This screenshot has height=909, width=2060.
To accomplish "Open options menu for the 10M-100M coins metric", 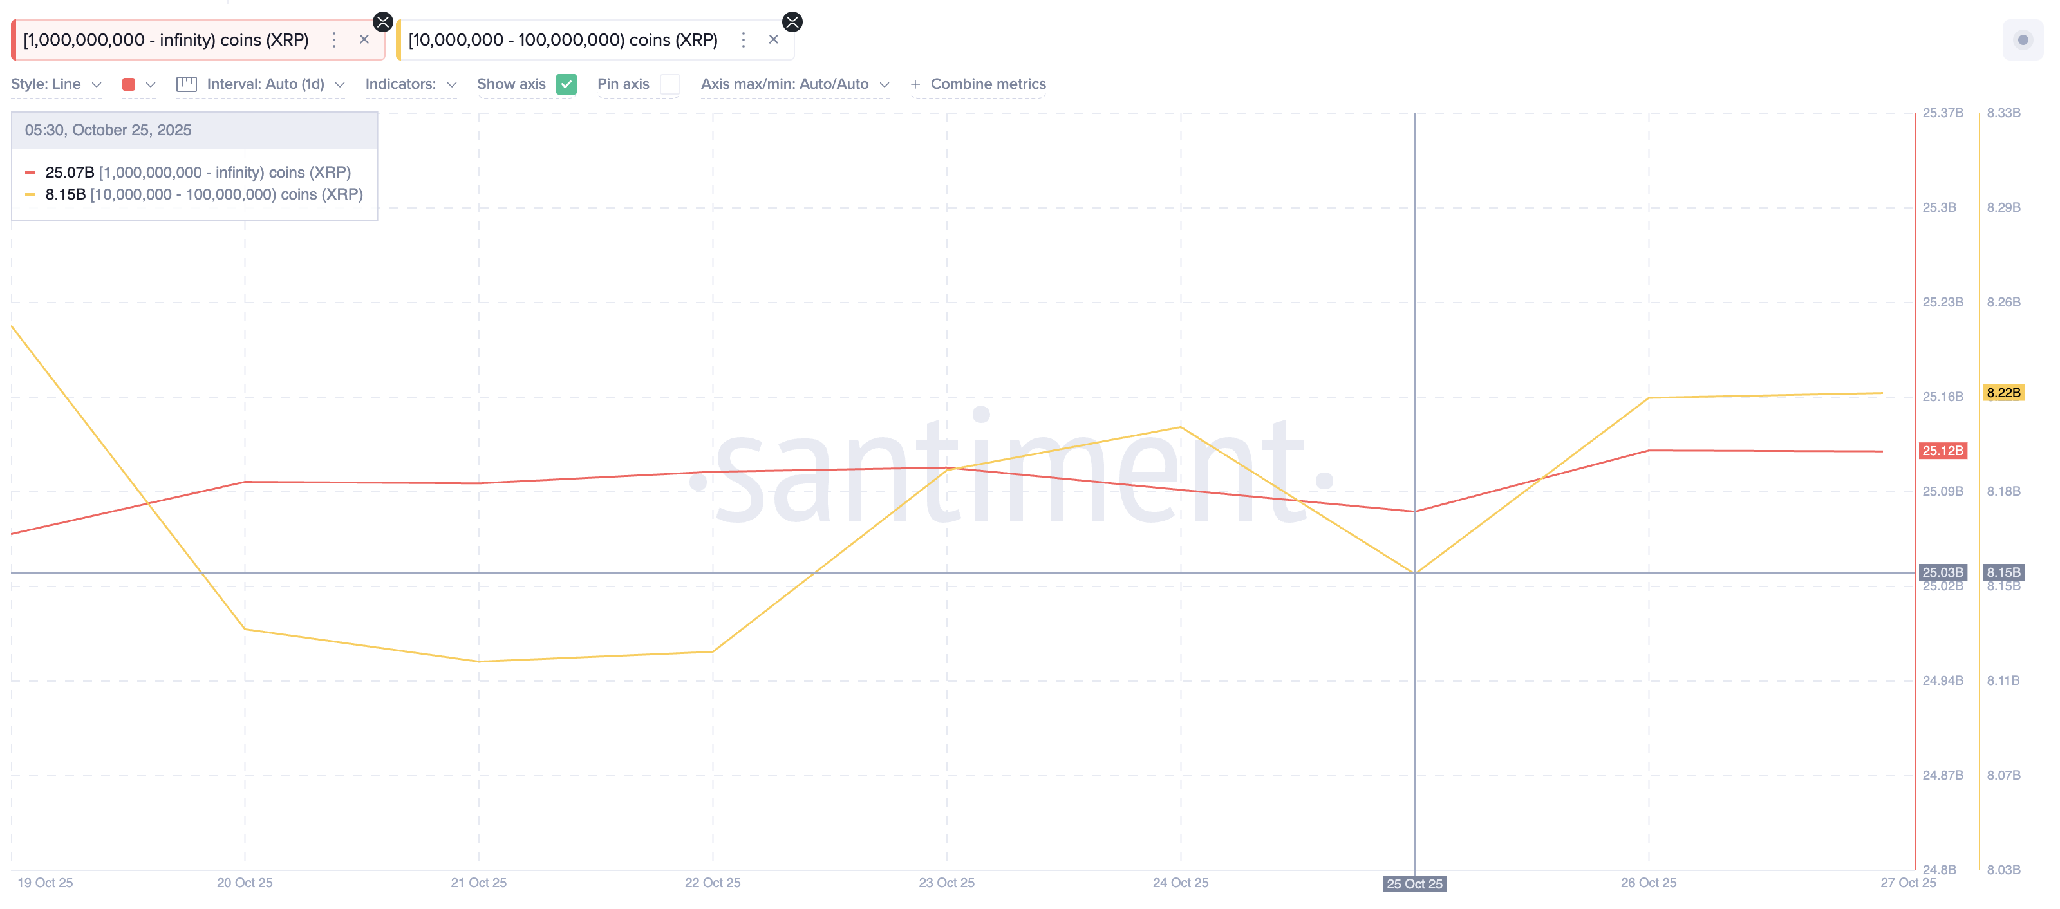I will tap(742, 39).
